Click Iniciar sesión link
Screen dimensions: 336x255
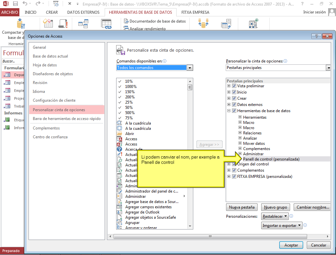click(x=314, y=12)
